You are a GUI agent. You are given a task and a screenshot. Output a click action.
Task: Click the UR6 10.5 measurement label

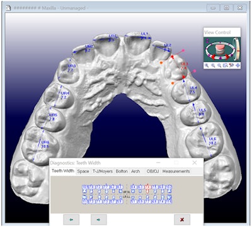(x=45, y=144)
